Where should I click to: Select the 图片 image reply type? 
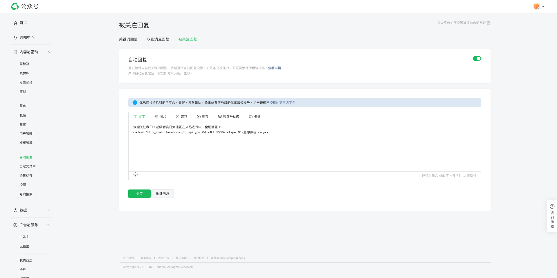click(160, 117)
